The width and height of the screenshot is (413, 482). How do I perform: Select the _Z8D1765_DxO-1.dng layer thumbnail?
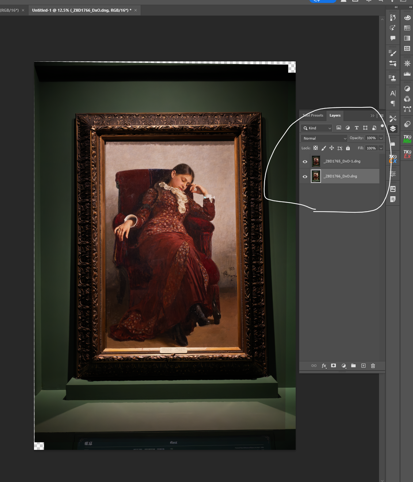pos(316,161)
